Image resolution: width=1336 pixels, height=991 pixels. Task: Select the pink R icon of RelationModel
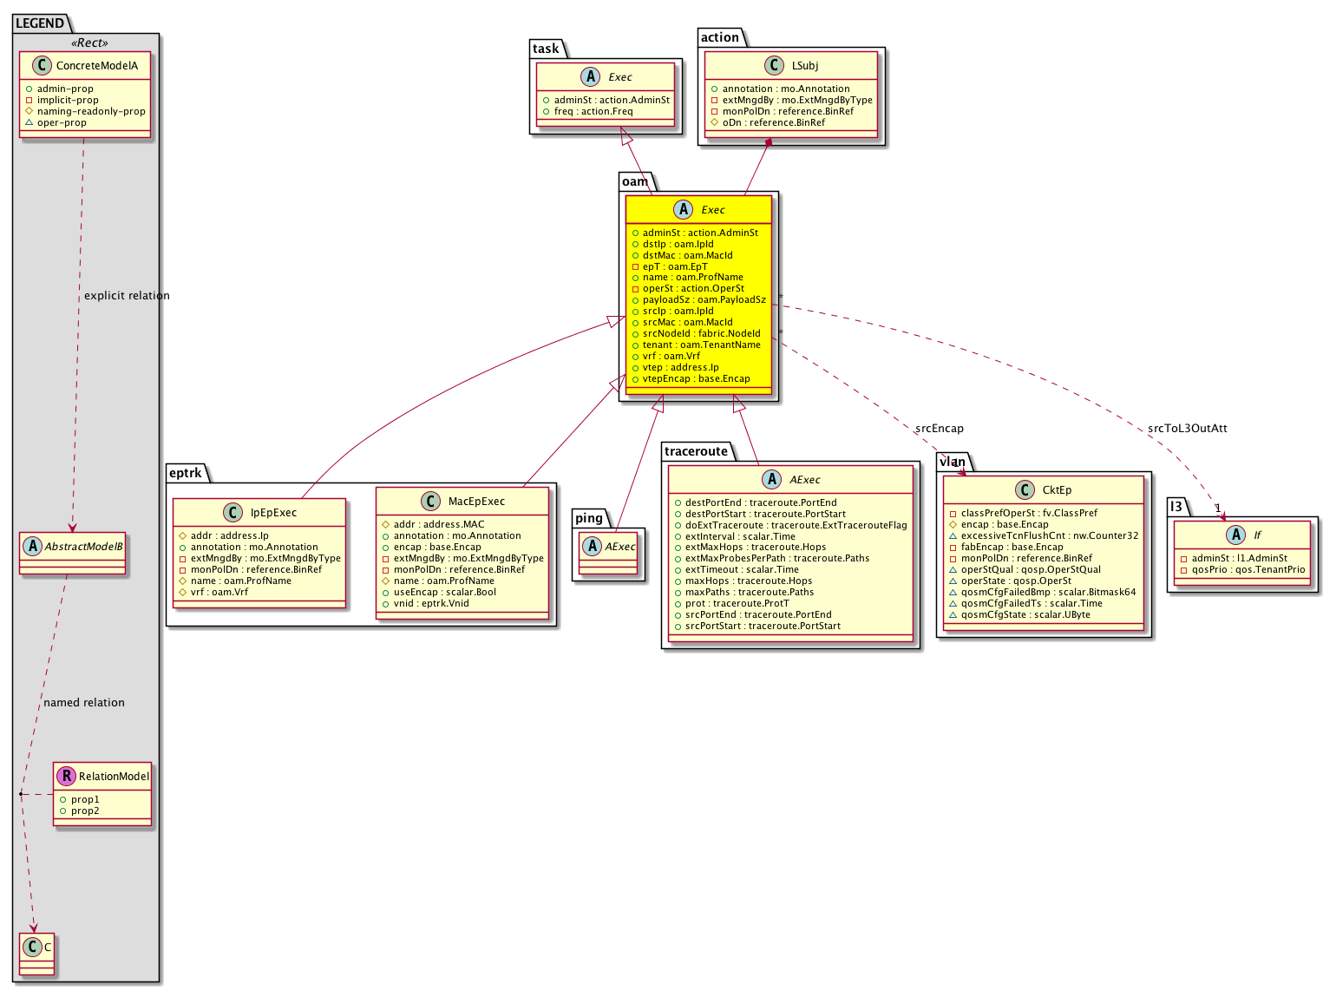66,776
